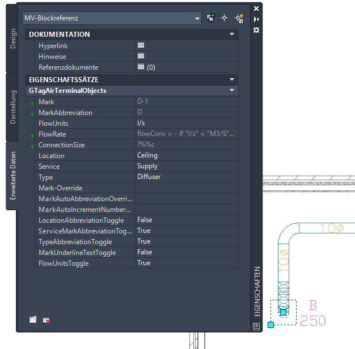Edit the Service value Supply
Screen dimensions: 355x349
(x=187, y=166)
